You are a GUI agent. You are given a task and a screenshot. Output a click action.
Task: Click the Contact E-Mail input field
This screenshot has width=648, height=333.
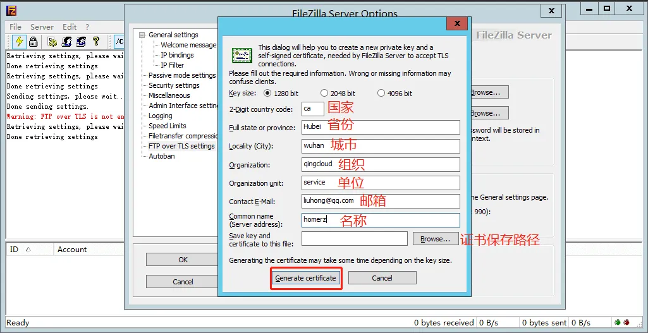pos(381,201)
